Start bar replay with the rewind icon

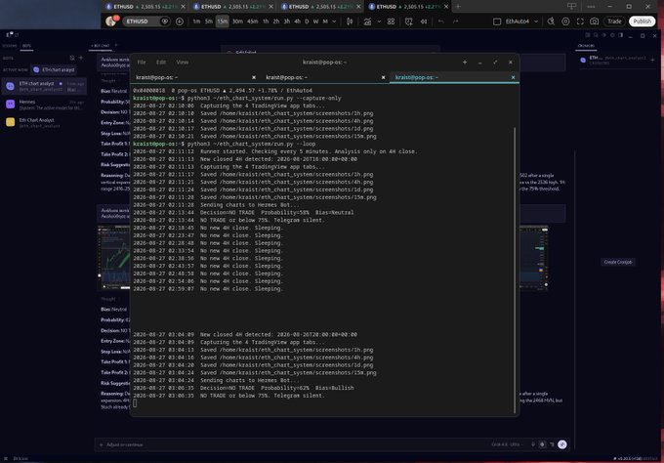coord(424,21)
